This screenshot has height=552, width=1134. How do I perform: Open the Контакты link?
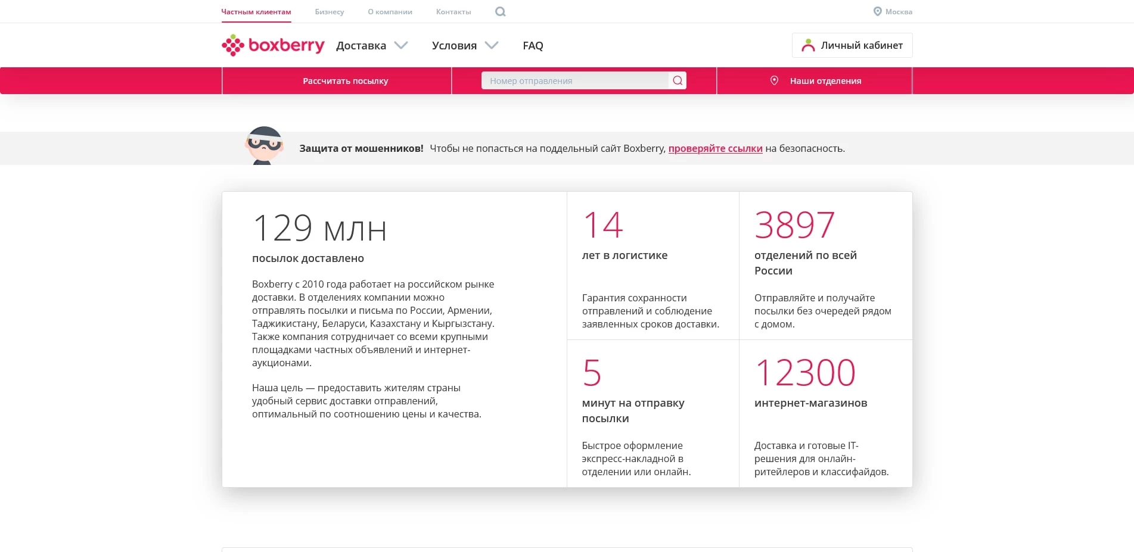[x=453, y=12]
